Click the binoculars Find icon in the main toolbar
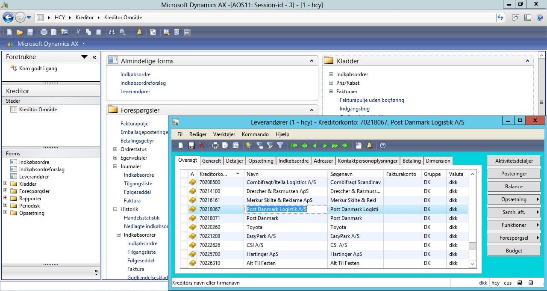 coord(112,32)
